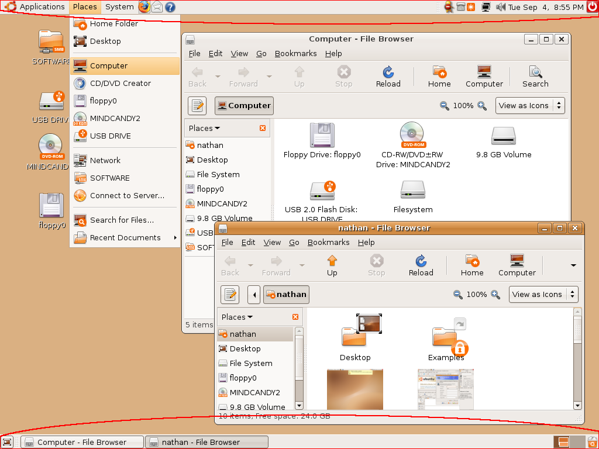Open Places sidebar dropdown in Computer window
Image resolution: width=599 pixels, height=449 pixels.
204,128
